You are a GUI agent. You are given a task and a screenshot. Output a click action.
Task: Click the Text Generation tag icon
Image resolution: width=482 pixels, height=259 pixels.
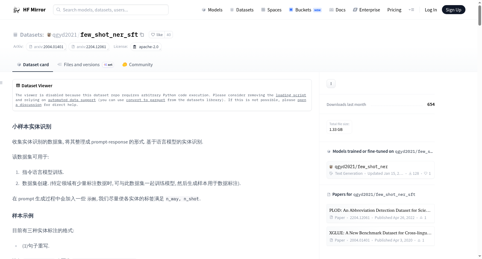pos(331,174)
